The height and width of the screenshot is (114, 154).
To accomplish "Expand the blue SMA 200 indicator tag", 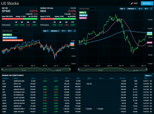I will [83, 15].
